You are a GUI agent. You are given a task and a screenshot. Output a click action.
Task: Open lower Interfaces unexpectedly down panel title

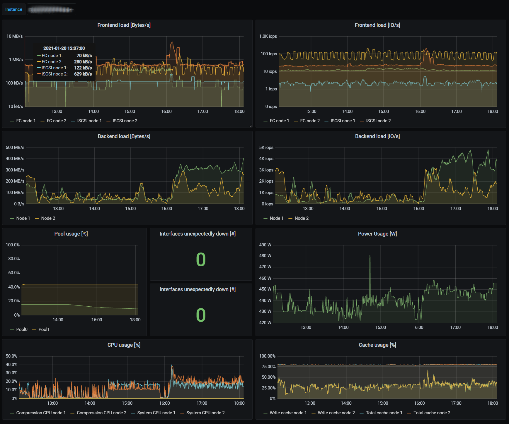click(198, 289)
